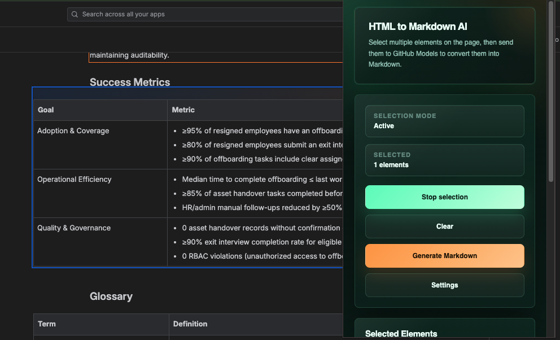Click the Stop selection button

445,197
